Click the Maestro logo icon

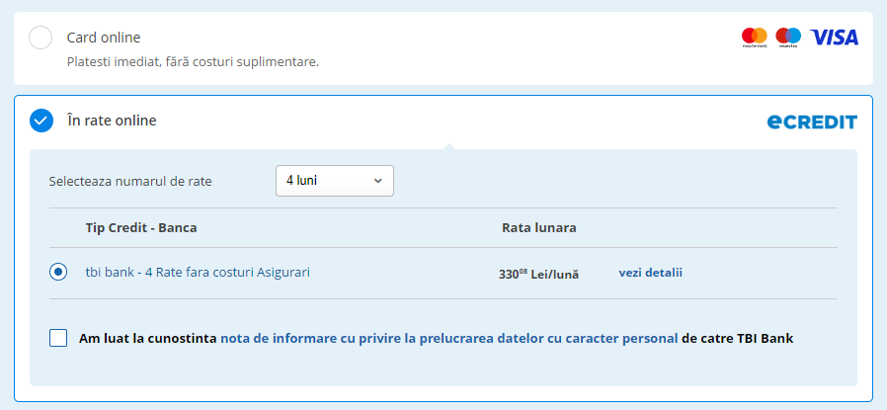click(788, 38)
